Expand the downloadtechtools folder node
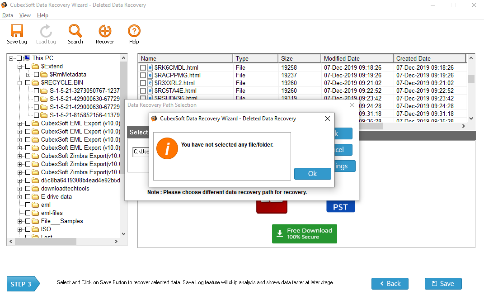The width and height of the screenshot is (484, 300). (x=20, y=188)
